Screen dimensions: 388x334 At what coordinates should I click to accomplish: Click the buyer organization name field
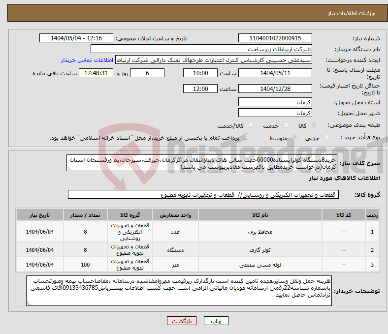(x=201, y=49)
